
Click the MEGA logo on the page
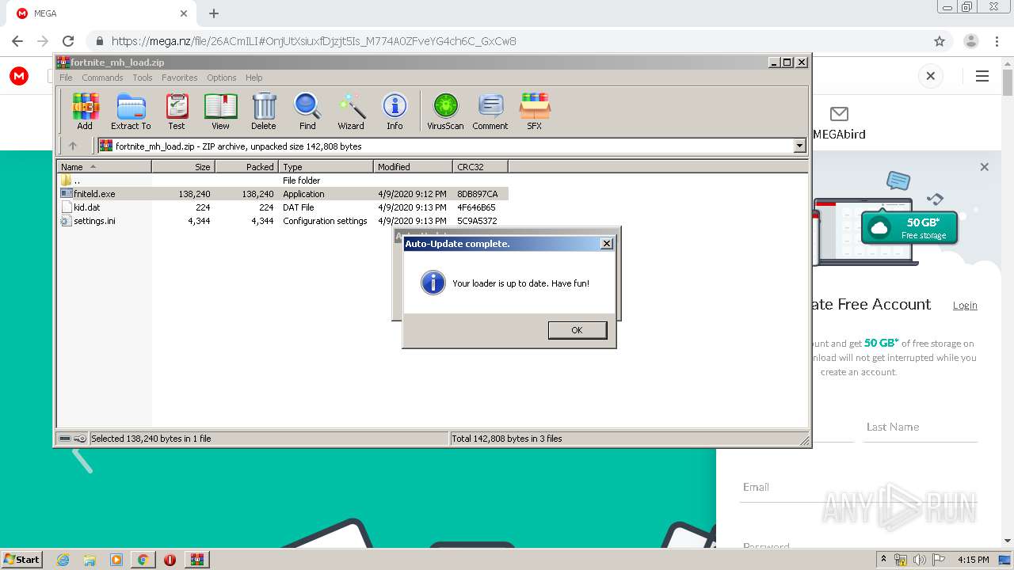pos(19,76)
